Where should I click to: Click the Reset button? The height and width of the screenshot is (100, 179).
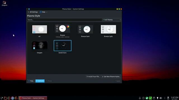(49, 81)
